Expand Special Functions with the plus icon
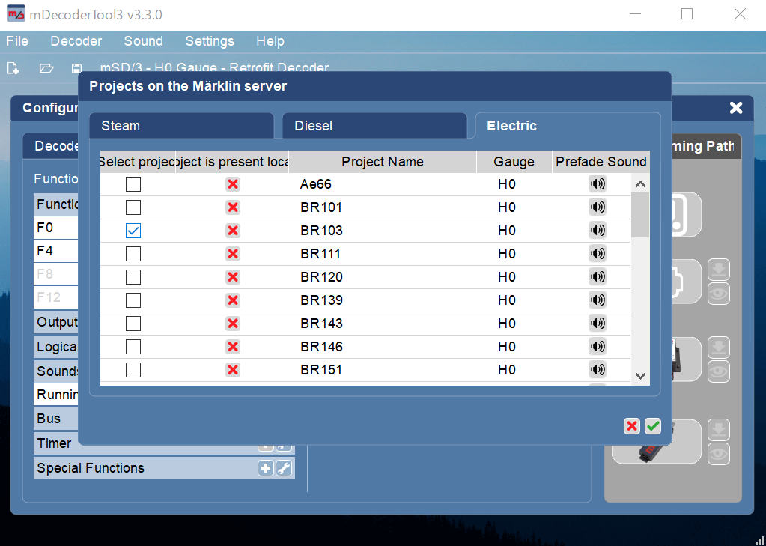The height and width of the screenshot is (546, 766). pyautogui.click(x=265, y=468)
